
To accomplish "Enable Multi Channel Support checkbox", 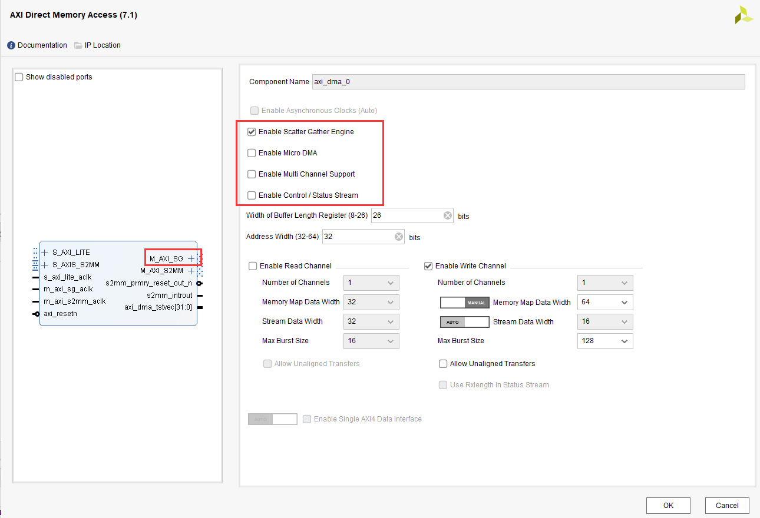I will click(x=252, y=174).
